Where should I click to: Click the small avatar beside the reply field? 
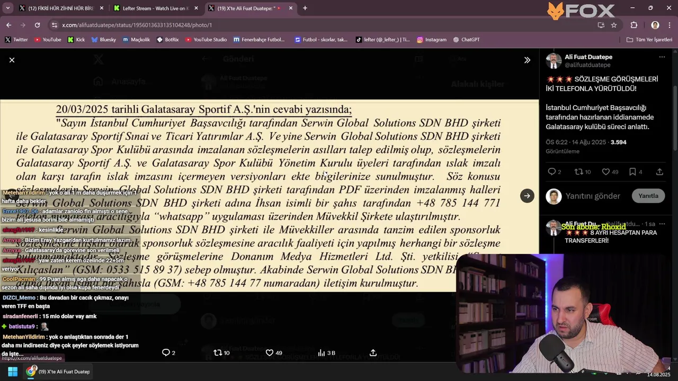pos(554,196)
